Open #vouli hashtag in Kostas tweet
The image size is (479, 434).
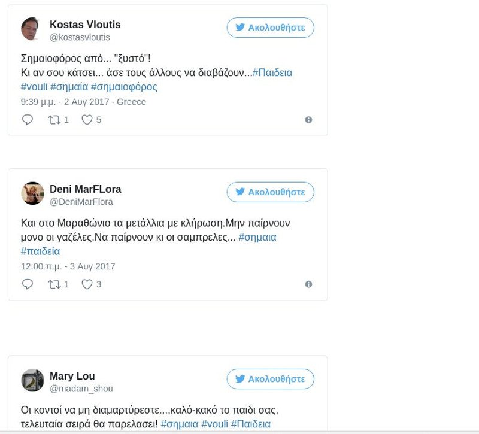point(34,87)
